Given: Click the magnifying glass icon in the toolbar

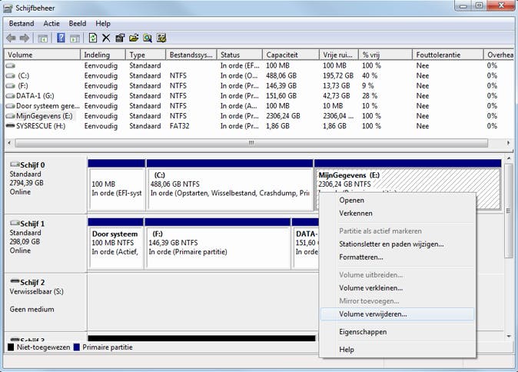Looking at the screenshot, I should [147, 38].
